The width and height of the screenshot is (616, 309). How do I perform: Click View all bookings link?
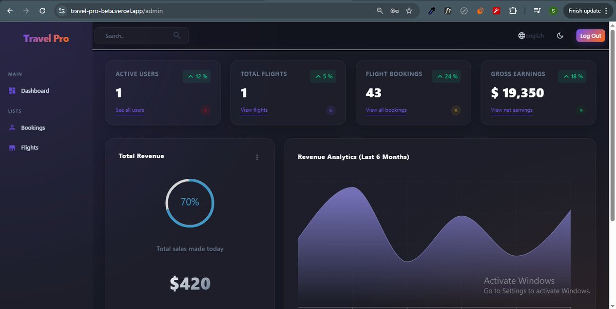386,110
